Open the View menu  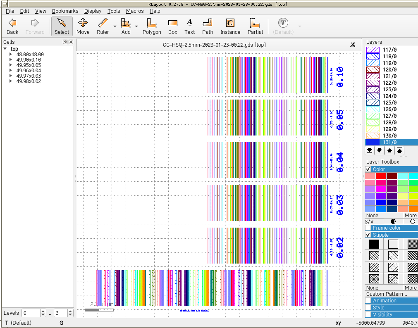click(x=41, y=11)
